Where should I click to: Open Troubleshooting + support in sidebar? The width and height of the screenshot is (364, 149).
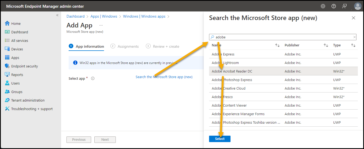click(x=32, y=109)
